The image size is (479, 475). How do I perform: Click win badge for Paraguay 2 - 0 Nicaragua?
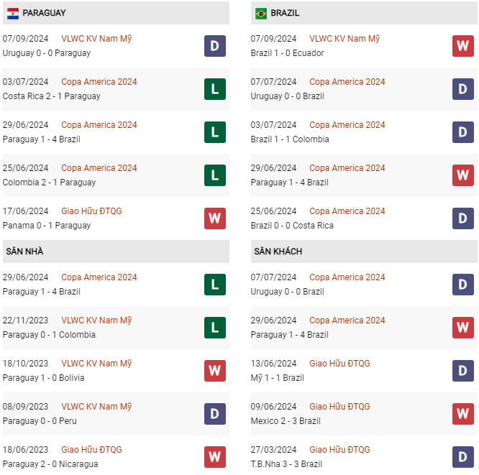pos(214,457)
